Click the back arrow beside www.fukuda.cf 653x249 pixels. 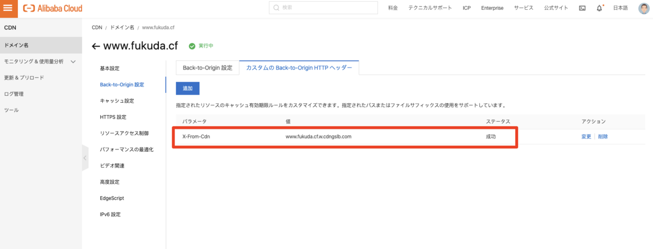[96, 46]
